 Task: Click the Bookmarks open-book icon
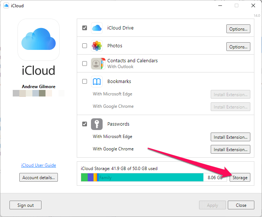(x=97, y=82)
